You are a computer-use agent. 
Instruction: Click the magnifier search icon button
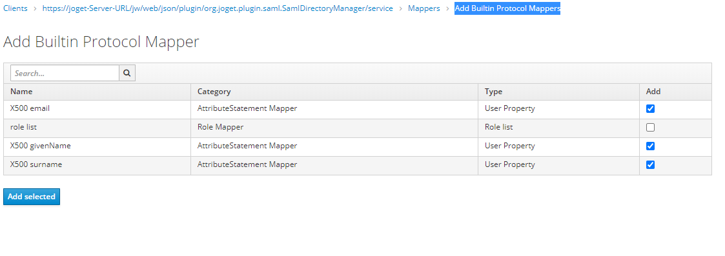pyautogui.click(x=127, y=73)
